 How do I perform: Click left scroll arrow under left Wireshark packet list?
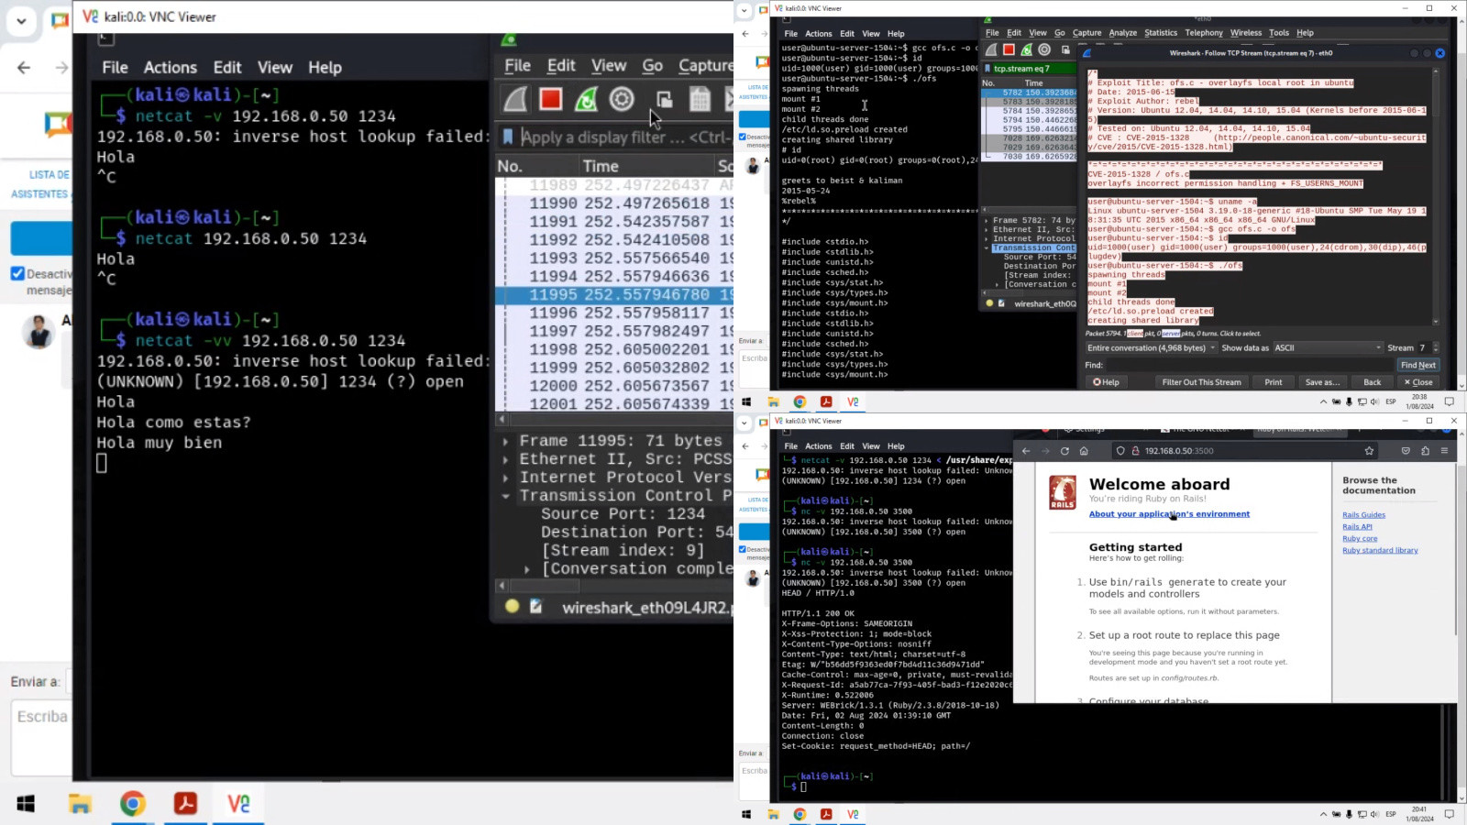502,419
